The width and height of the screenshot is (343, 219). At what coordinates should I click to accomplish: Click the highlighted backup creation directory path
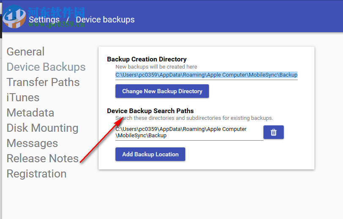point(206,75)
